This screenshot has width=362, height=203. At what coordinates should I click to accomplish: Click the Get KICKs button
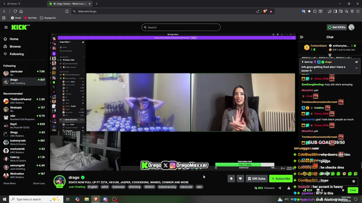coord(337,27)
